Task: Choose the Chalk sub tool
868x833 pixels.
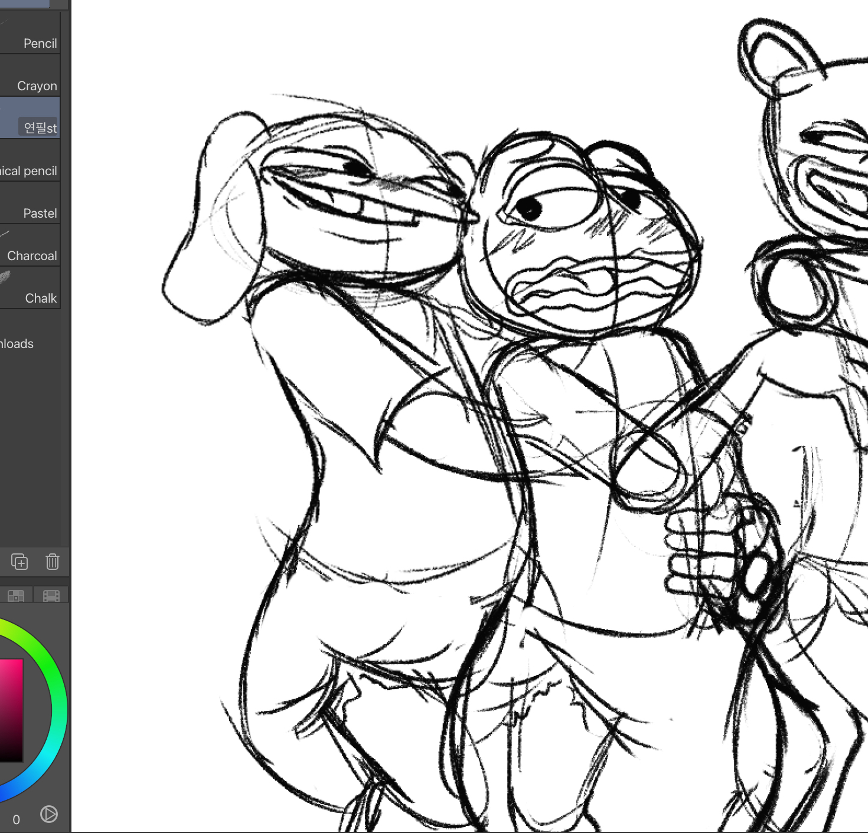Action: pyautogui.click(x=30, y=288)
